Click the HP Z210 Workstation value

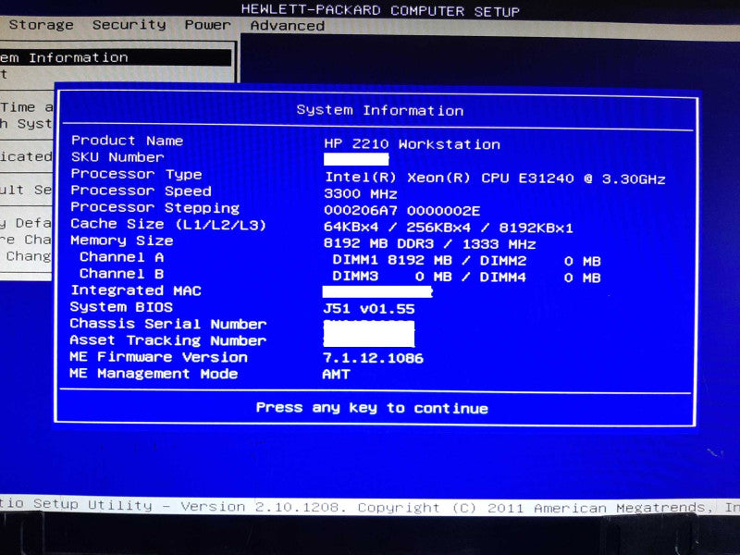[x=412, y=144]
